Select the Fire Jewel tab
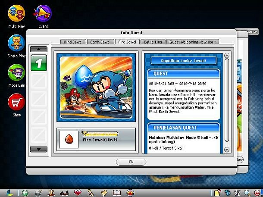This screenshot has width=263, height=197. [127, 42]
